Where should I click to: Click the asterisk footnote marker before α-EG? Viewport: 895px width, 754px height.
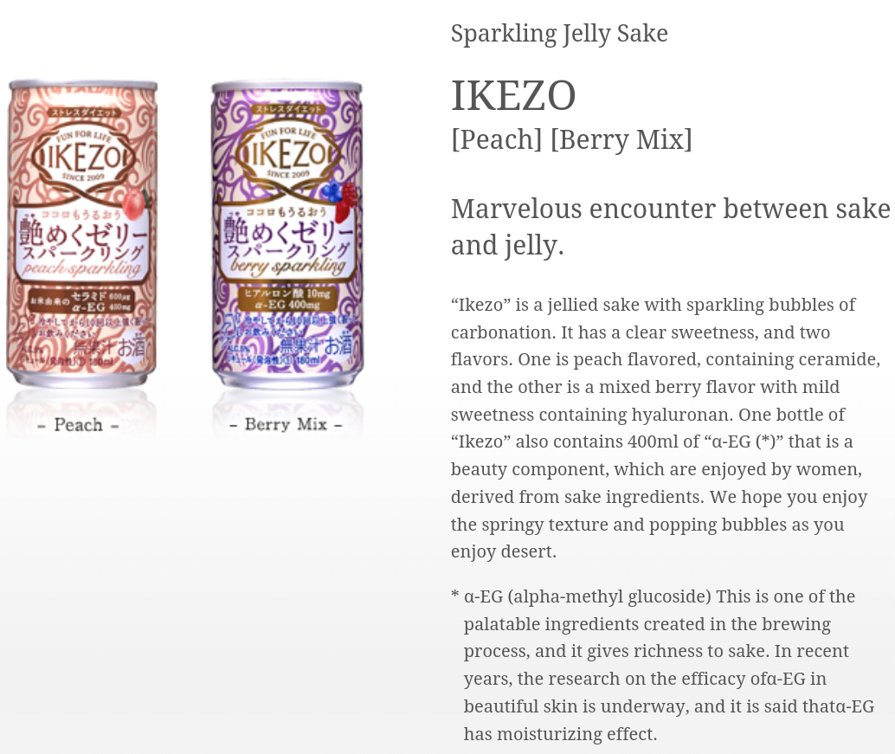coord(455,596)
